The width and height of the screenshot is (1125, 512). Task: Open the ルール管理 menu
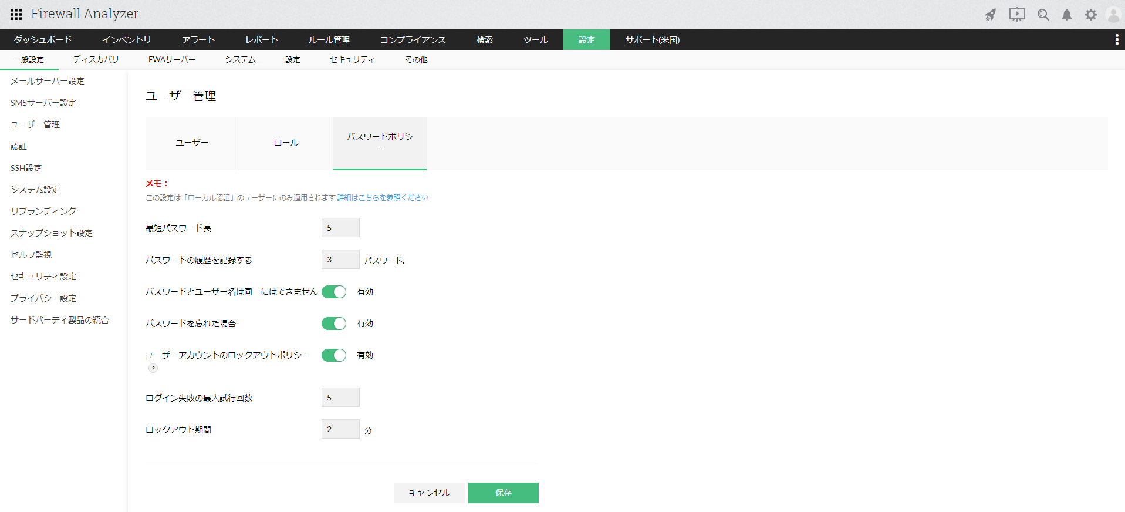pyautogui.click(x=329, y=39)
